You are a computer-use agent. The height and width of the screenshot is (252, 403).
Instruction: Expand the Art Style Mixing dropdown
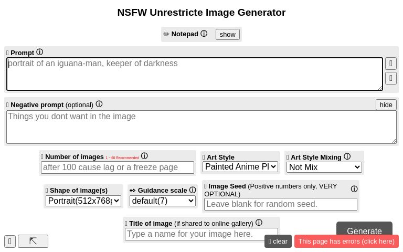coord(324,167)
